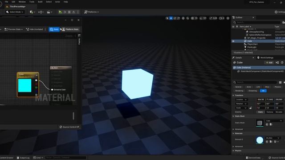
Task: Open the Build menu
Action: 40,2
